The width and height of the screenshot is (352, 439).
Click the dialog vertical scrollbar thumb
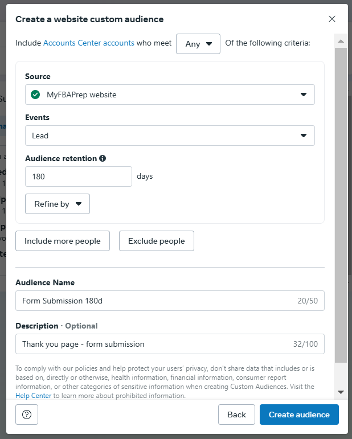tap(341, 205)
